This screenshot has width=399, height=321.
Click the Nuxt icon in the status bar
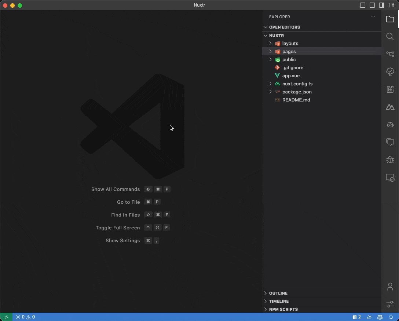[x=369, y=317]
